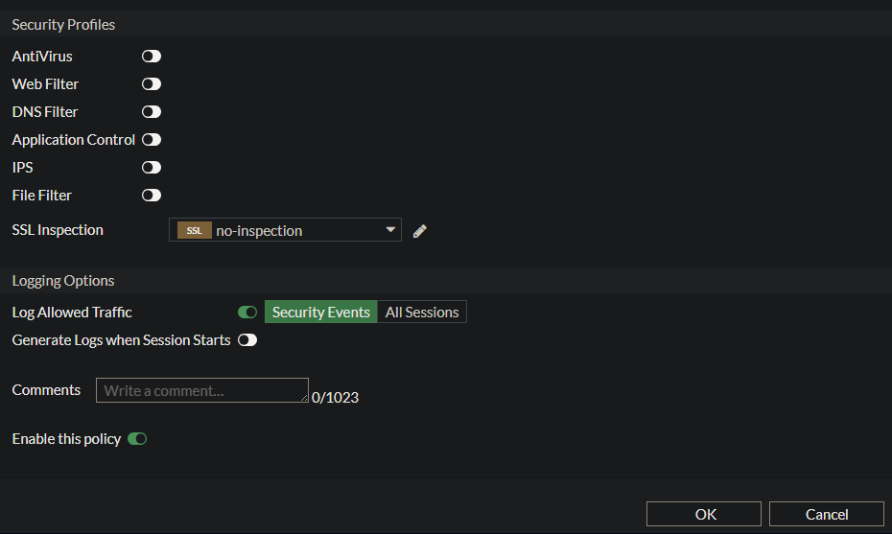This screenshot has width=892, height=534.
Task: Click the Cancel button
Action: [x=826, y=514]
